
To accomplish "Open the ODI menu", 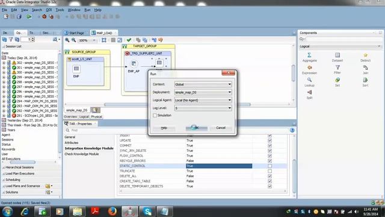I will (49, 10).
